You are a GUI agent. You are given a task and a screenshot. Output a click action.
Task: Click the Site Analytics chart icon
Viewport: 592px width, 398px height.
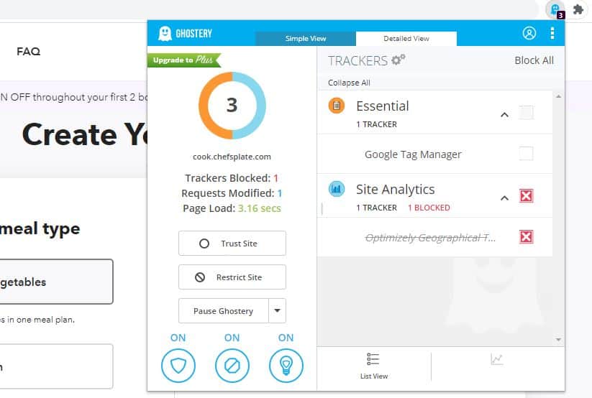pos(337,189)
